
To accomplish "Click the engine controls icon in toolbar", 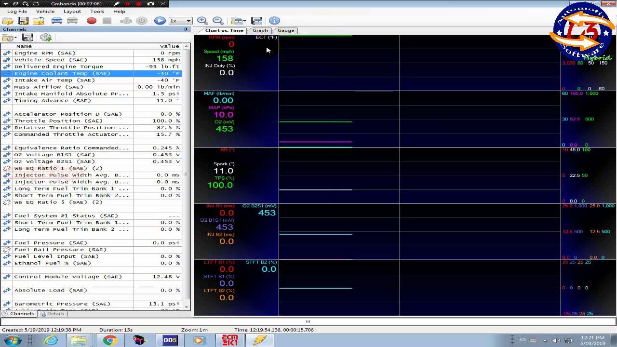I will pos(126,21).
